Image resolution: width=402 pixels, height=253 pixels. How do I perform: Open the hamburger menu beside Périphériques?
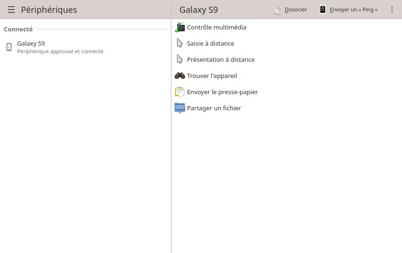click(11, 10)
